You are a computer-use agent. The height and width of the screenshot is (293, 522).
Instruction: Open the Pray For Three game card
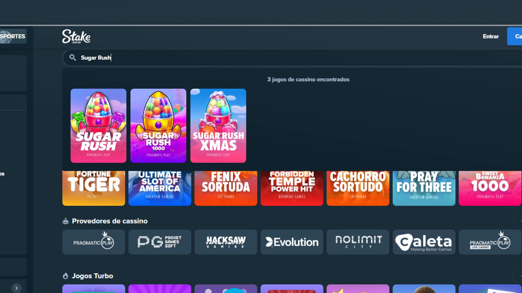click(424, 188)
